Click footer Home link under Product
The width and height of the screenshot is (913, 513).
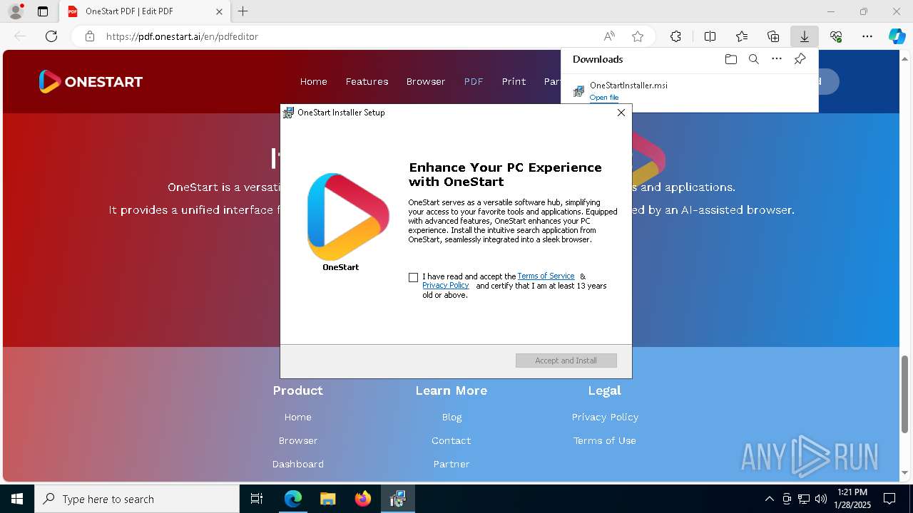pos(298,417)
